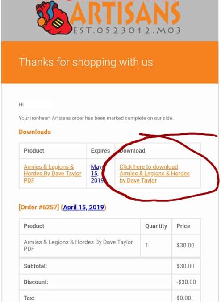Select the Product header in downloads table
The height and width of the screenshot is (302, 221).
tap(34, 151)
